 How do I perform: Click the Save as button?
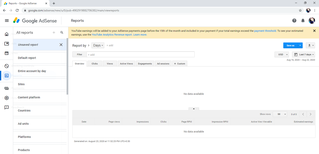click(291, 45)
